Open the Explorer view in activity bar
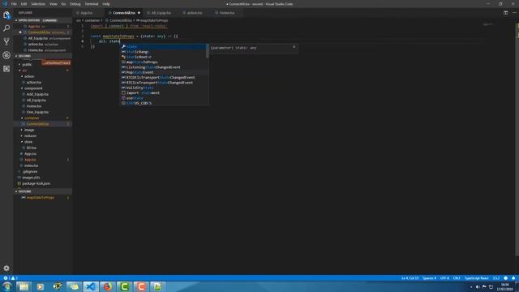This screenshot has width=519, height=292. click(x=6, y=15)
